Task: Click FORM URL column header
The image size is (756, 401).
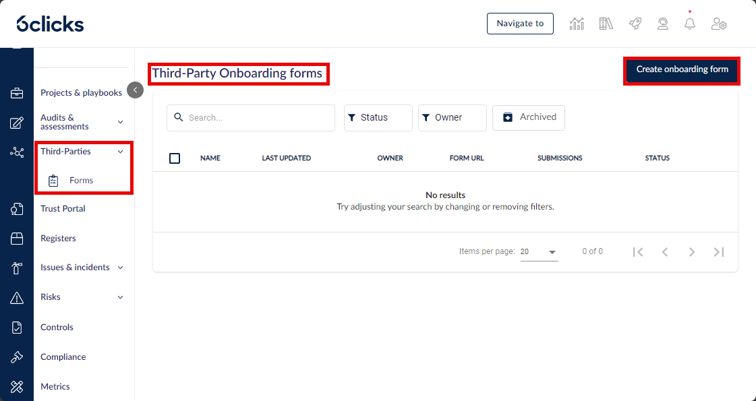Action: click(467, 158)
